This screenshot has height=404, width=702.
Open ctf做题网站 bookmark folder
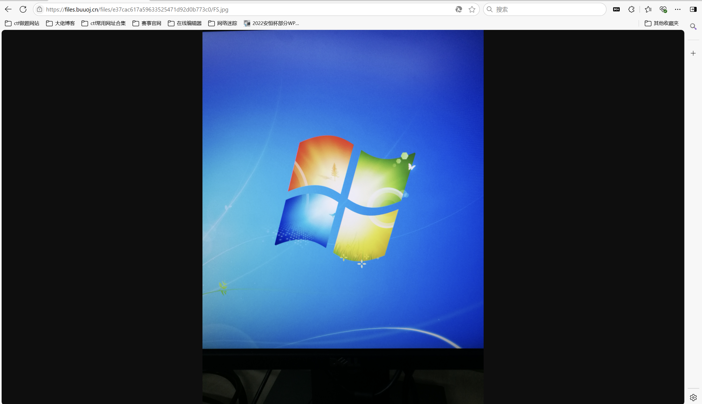pyautogui.click(x=22, y=23)
